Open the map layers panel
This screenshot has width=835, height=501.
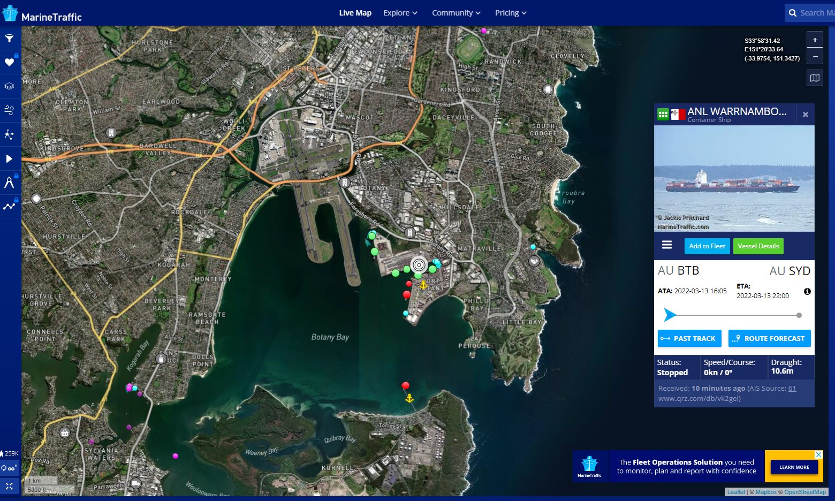9,86
